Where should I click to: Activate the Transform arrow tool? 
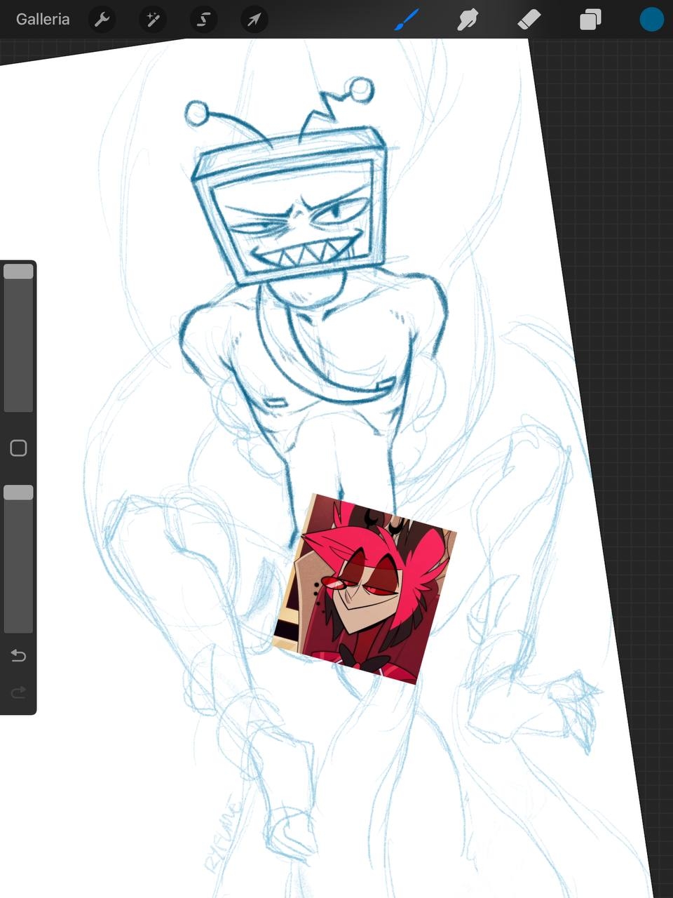(x=254, y=19)
